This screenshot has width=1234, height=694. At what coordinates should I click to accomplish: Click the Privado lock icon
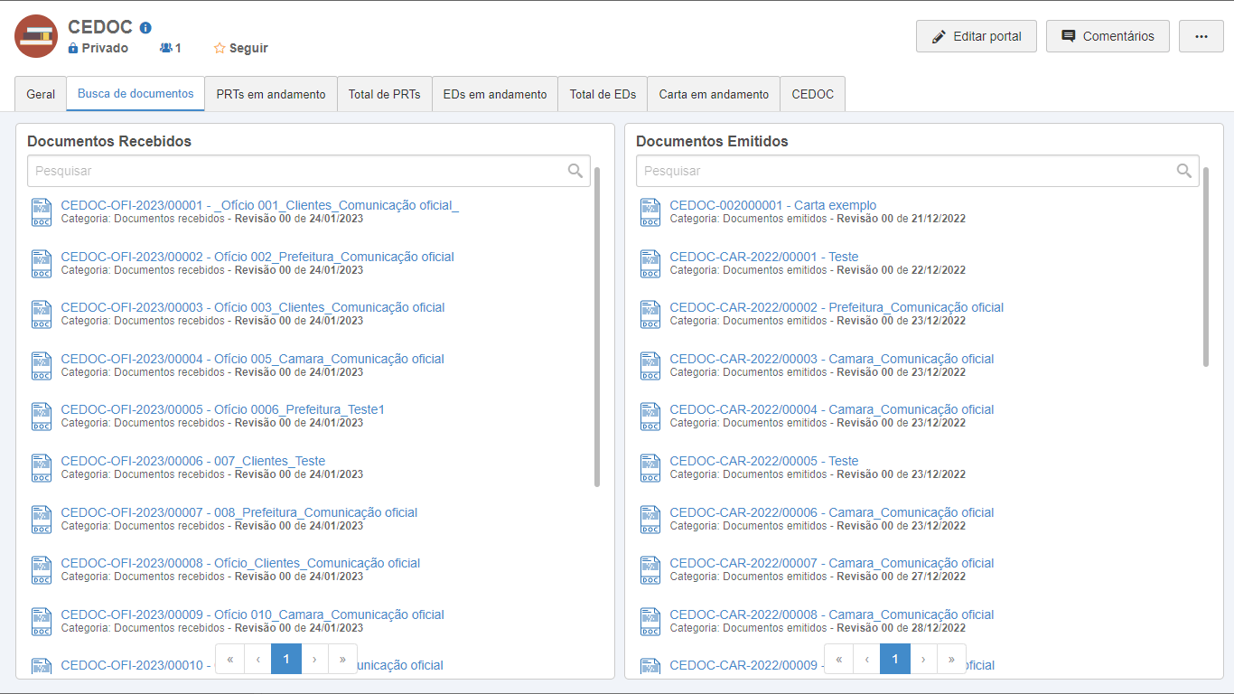[73, 48]
